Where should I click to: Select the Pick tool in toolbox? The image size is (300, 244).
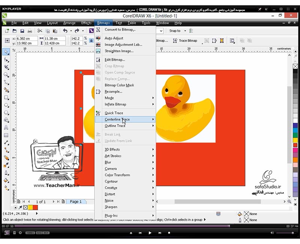pyautogui.click(x=6, y=52)
